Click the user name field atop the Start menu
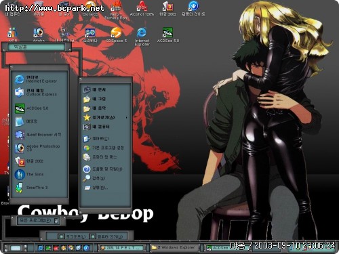The image size is (339, 254). [36, 47]
